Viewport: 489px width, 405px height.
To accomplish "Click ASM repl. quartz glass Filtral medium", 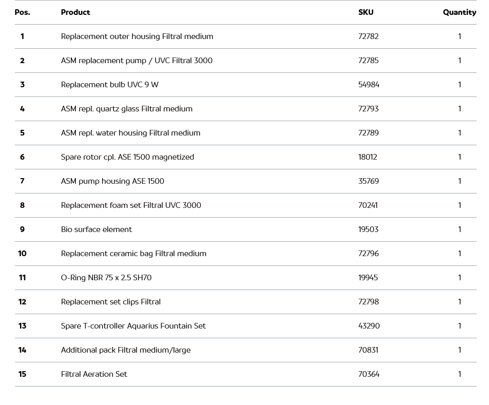I will click(x=127, y=109).
